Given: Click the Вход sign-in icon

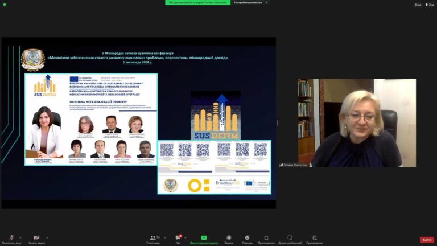Looking at the screenshot, I should click(x=417, y=5).
